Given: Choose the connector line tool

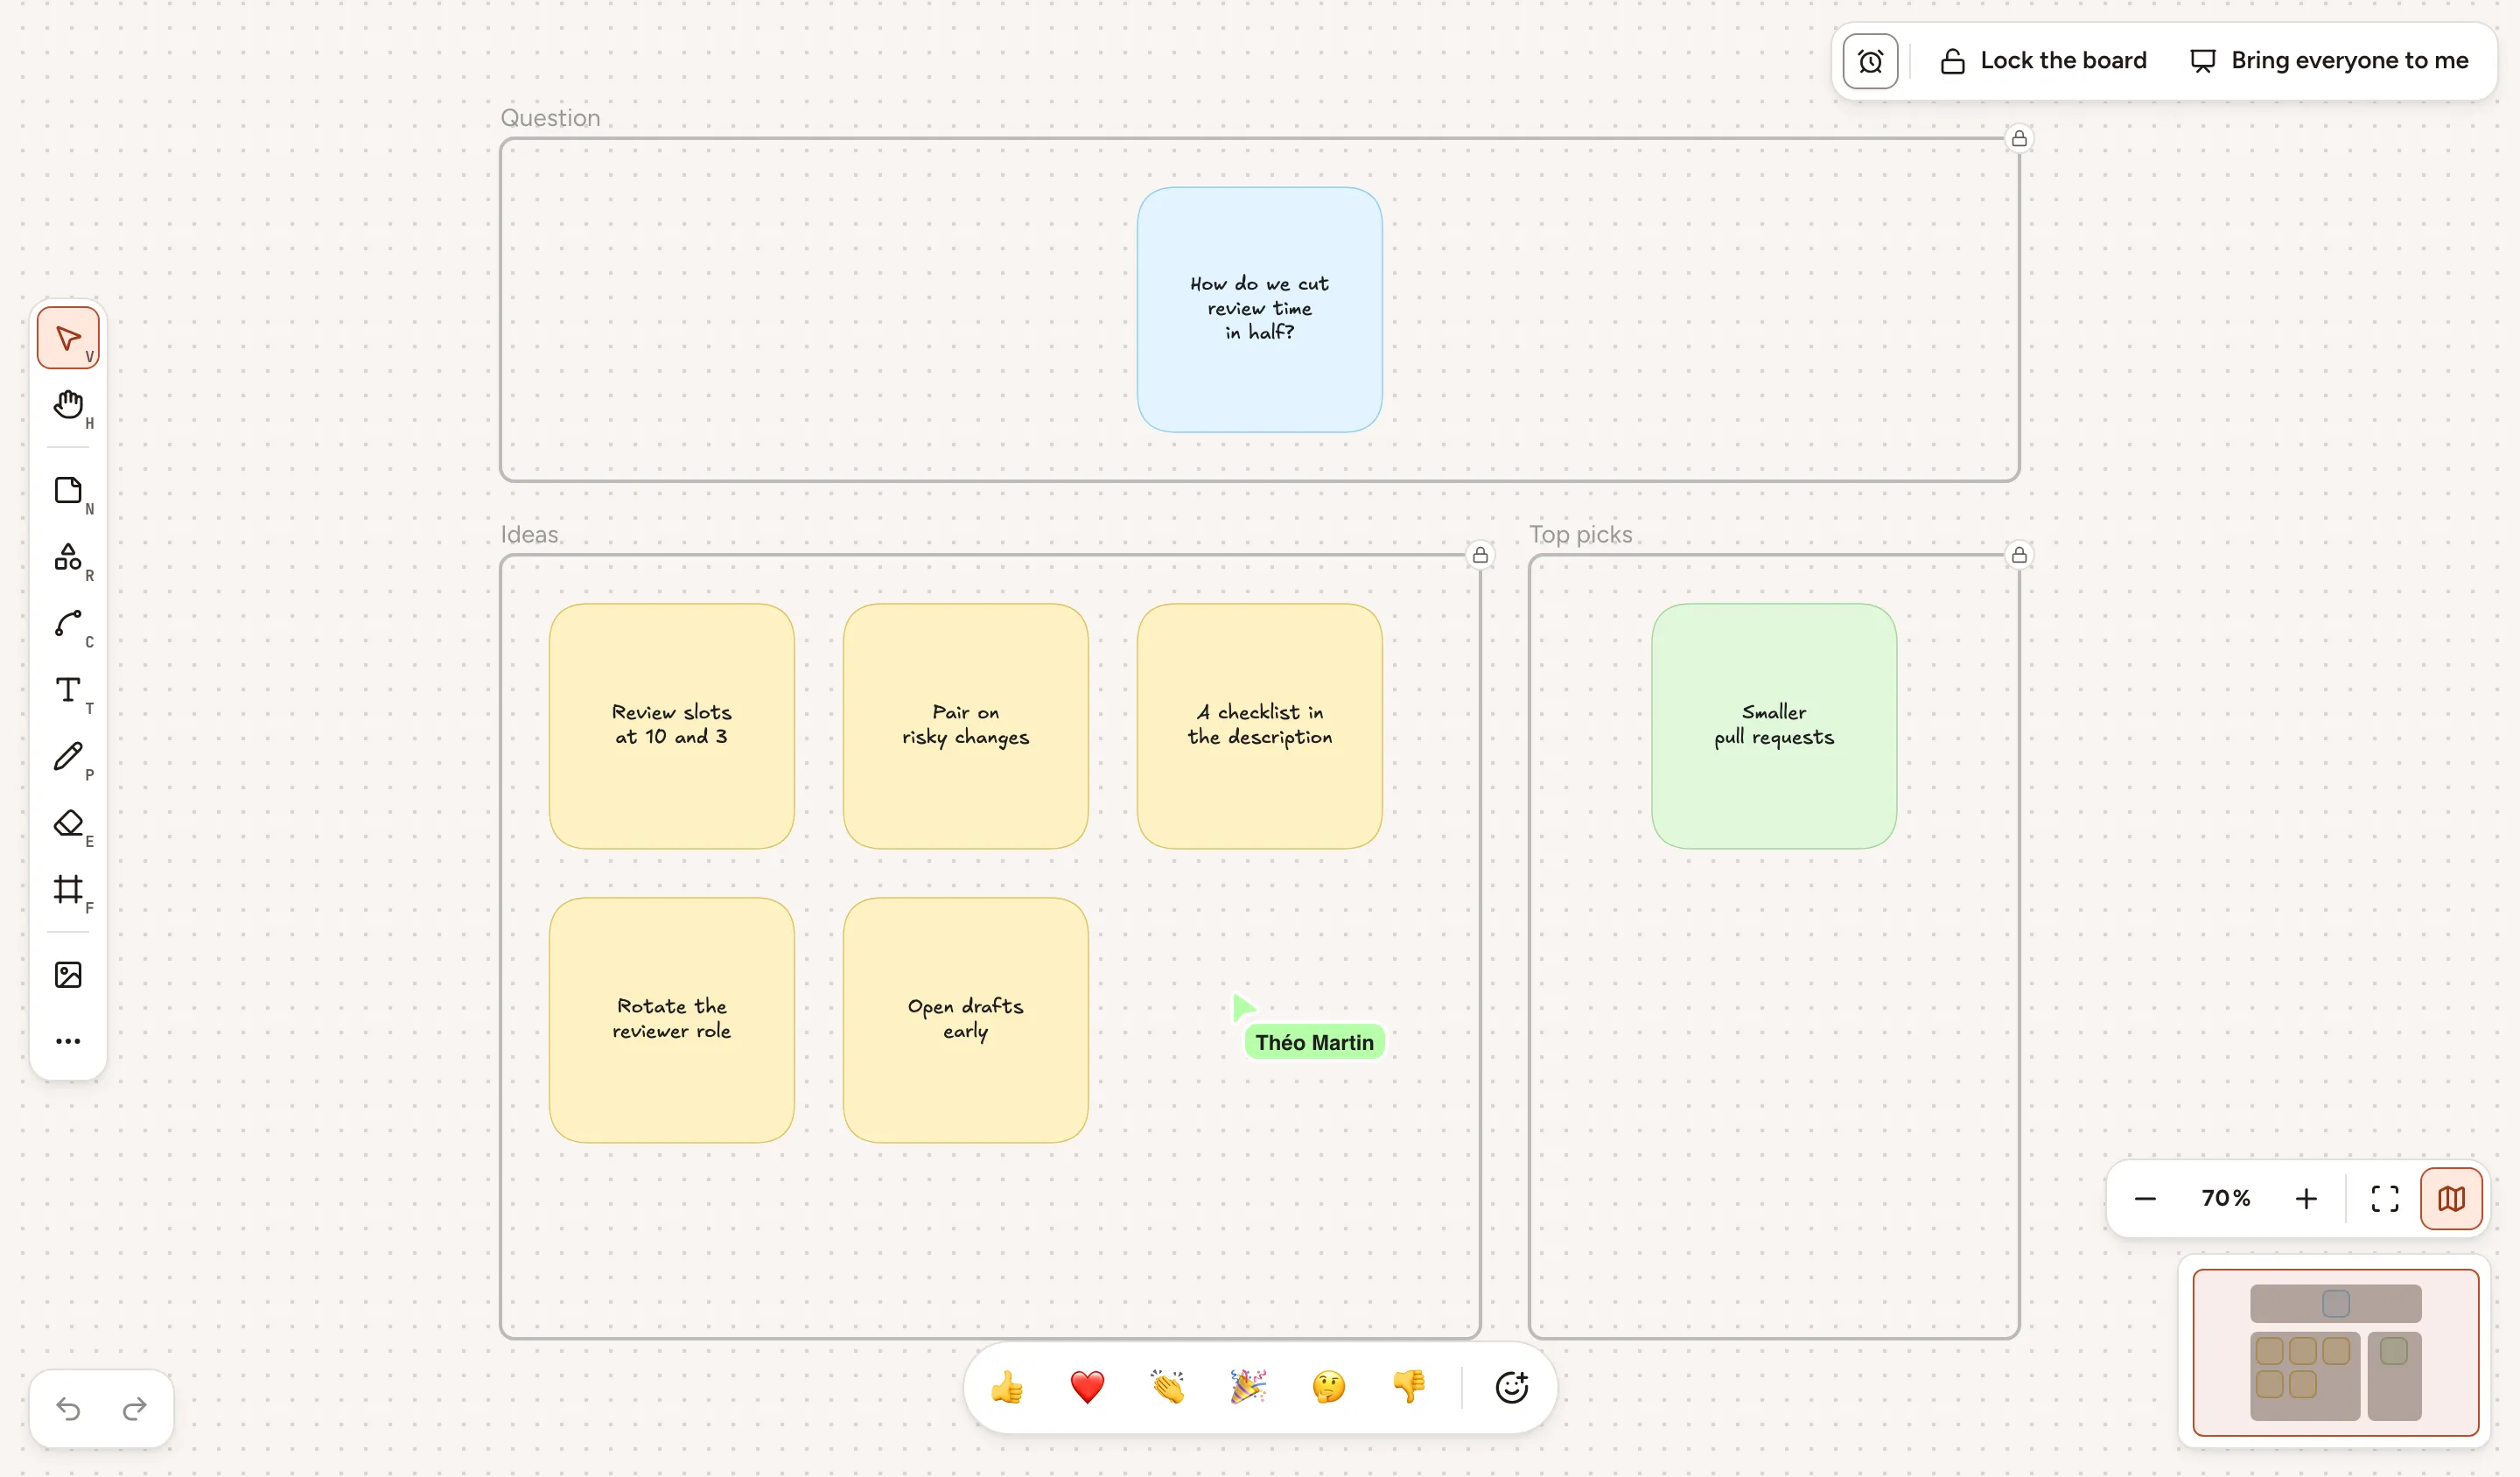Looking at the screenshot, I should [x=68, y=624].
